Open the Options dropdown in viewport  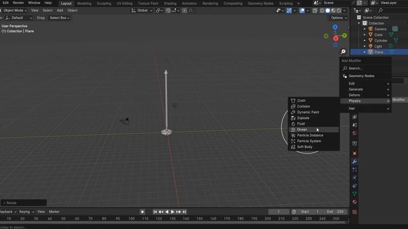pyautogui.click(x=339, y=18)
